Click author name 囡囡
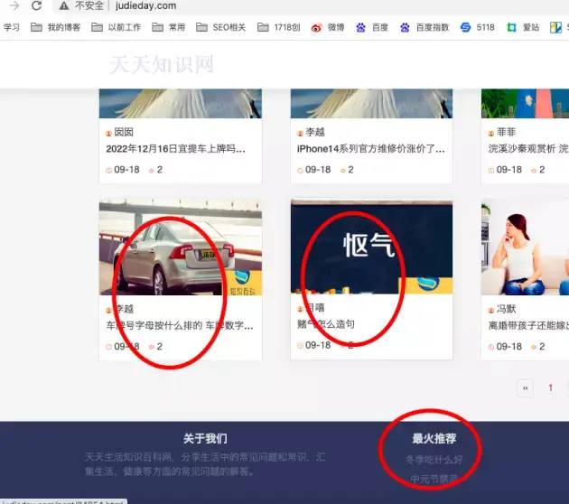The width and height of the screenshot is (569, 504). point(124,132)
